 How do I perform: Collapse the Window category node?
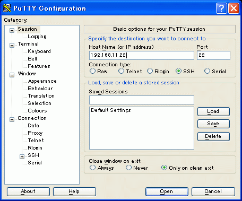(x=12, y=75)
